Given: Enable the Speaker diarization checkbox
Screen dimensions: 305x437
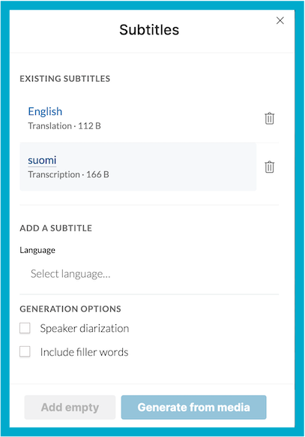Looking at the screenshot, I should [x=25, y=328].
